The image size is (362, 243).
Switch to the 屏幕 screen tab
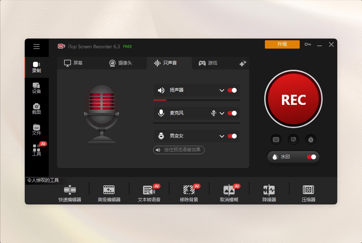coord(73,63)
